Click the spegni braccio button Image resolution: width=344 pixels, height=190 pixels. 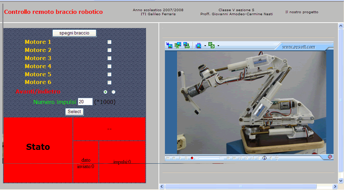click(75, 33)
